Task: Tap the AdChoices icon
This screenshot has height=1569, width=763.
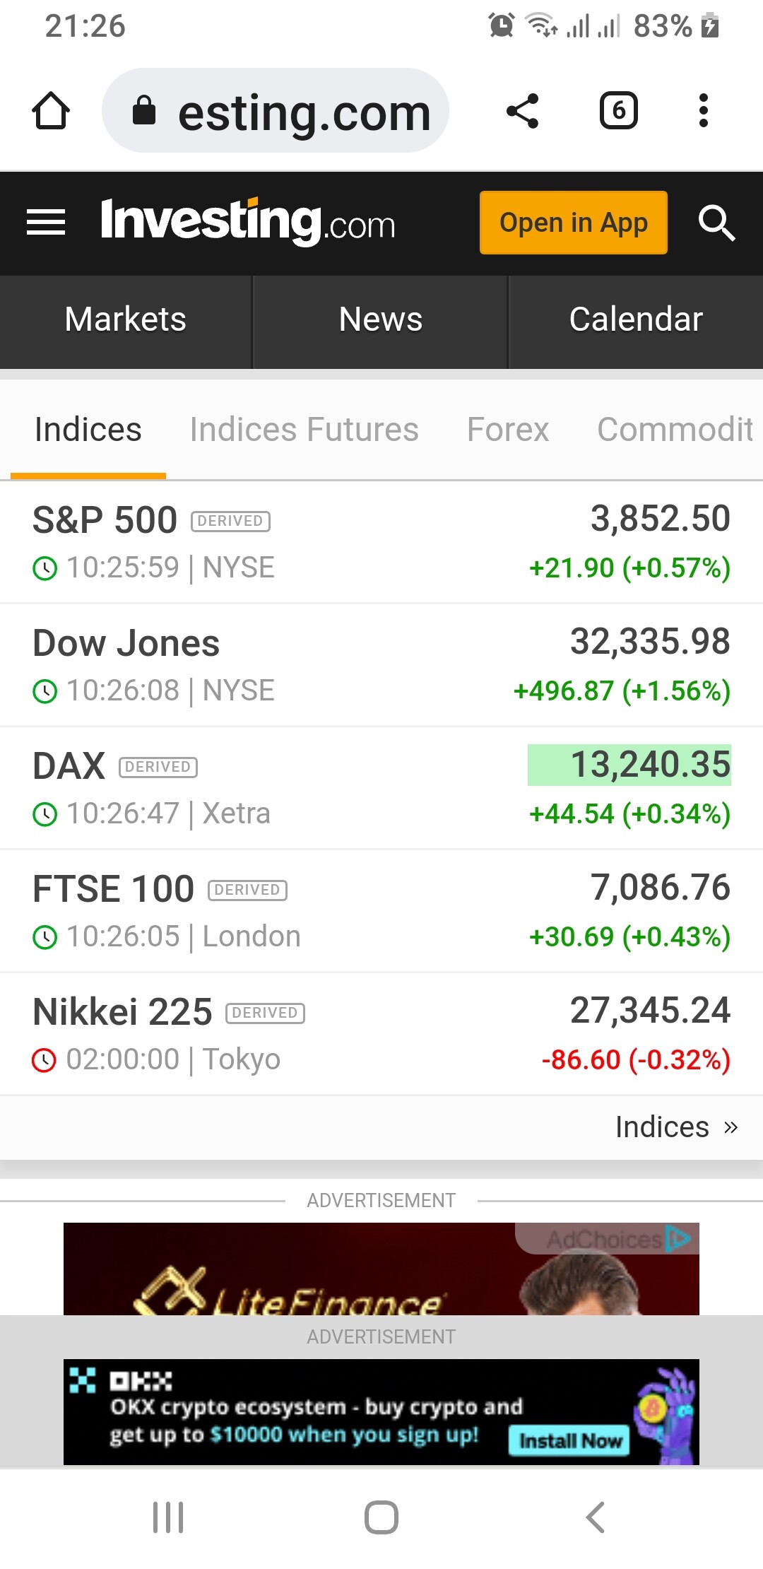Action: click(678, 1238)
